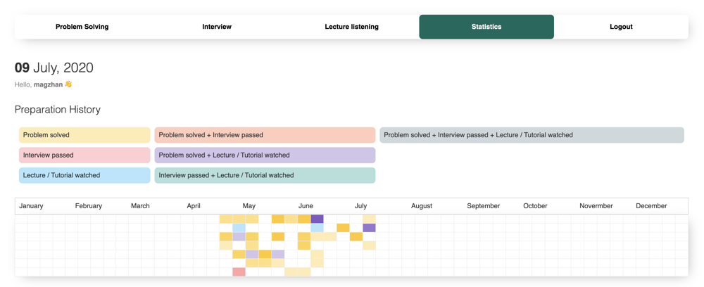
Task: Click the dark purple cell under July
Action: (369, 228)
